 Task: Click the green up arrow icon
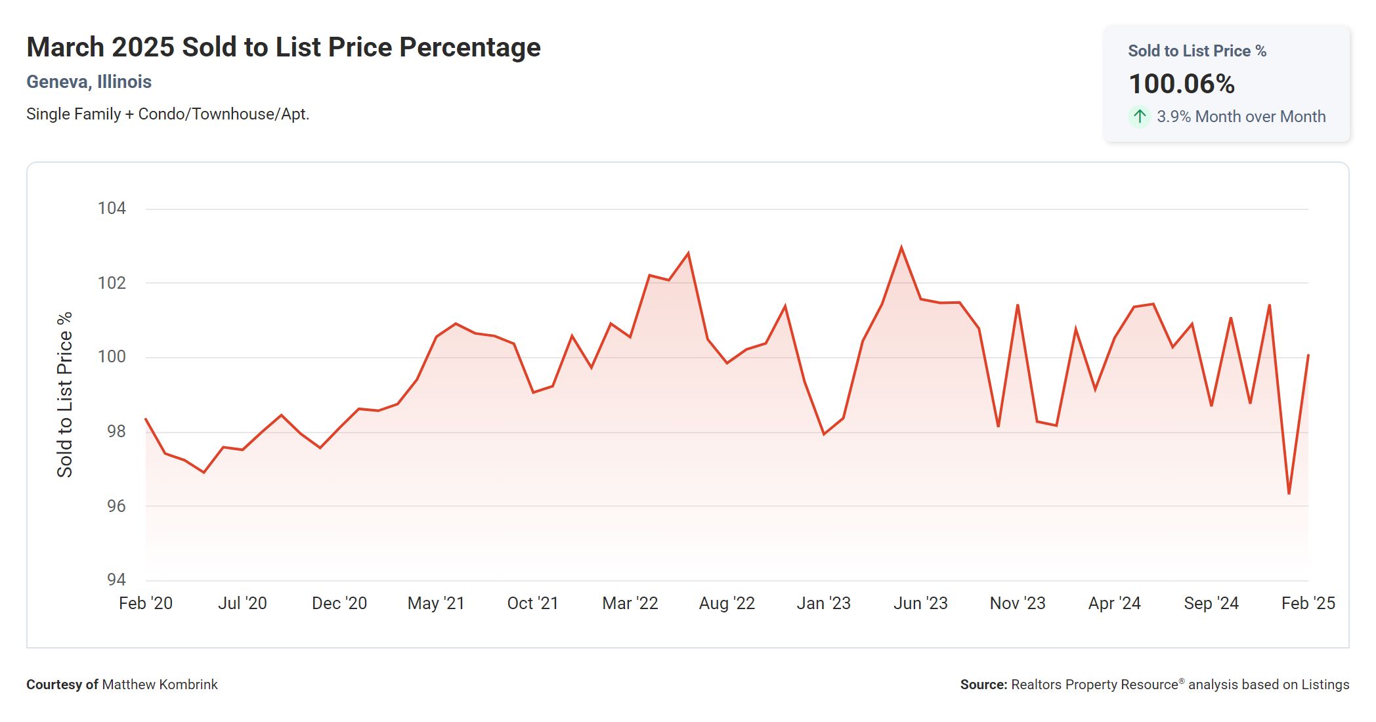[1140, 117]
